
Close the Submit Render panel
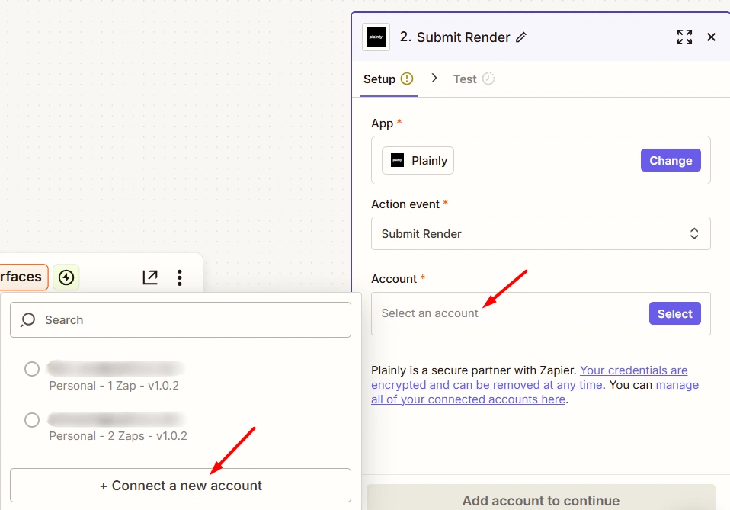point(711,37)
